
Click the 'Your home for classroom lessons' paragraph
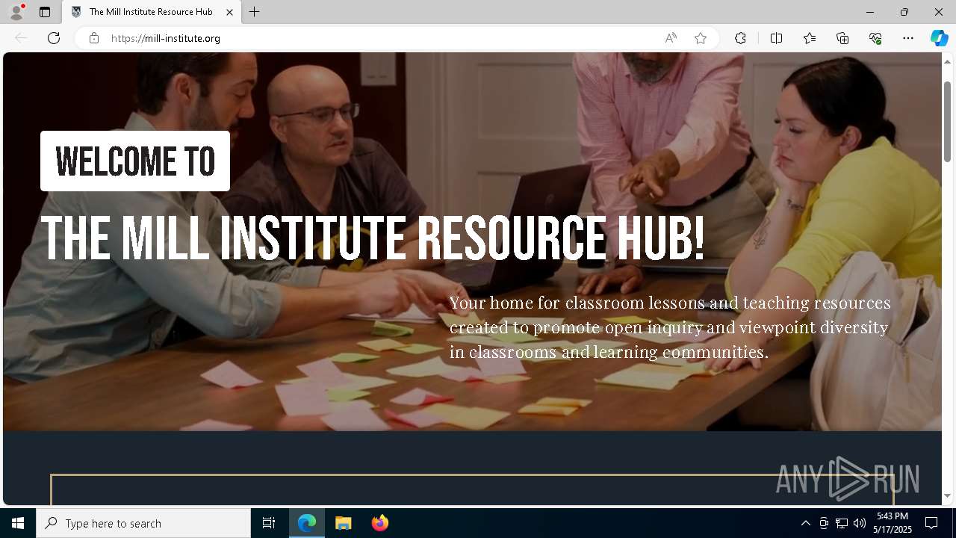670,327
